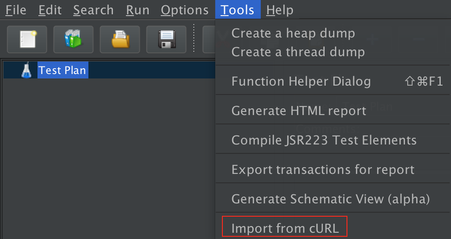Open the Search menu
Screen dimensions: 451x239
click(x=93, y=10)
